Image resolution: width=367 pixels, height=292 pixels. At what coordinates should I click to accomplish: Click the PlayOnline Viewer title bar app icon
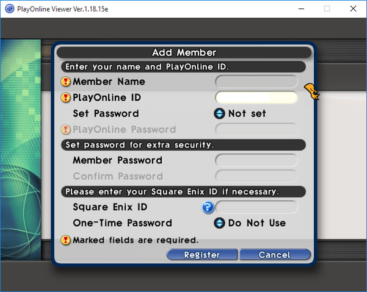9,9
